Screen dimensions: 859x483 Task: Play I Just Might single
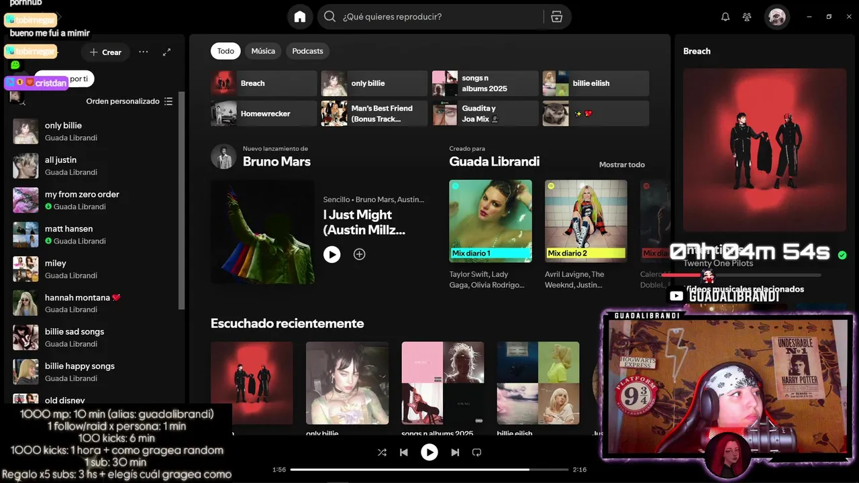[332, 254]
